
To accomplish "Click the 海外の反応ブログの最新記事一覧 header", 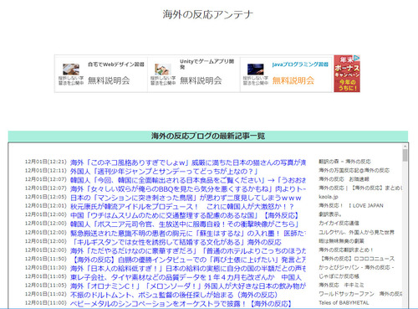I will pyautogui.click(x=208, y=136).
